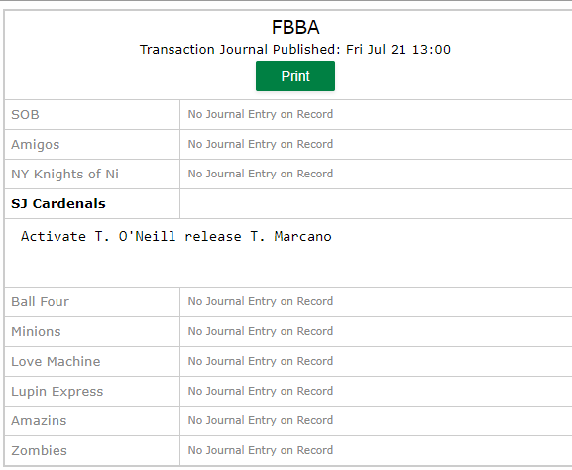Click Minions' No Journal Entry message
Image resolution: width=572 pixels, height=470 pixels.
tap(261, 331)
